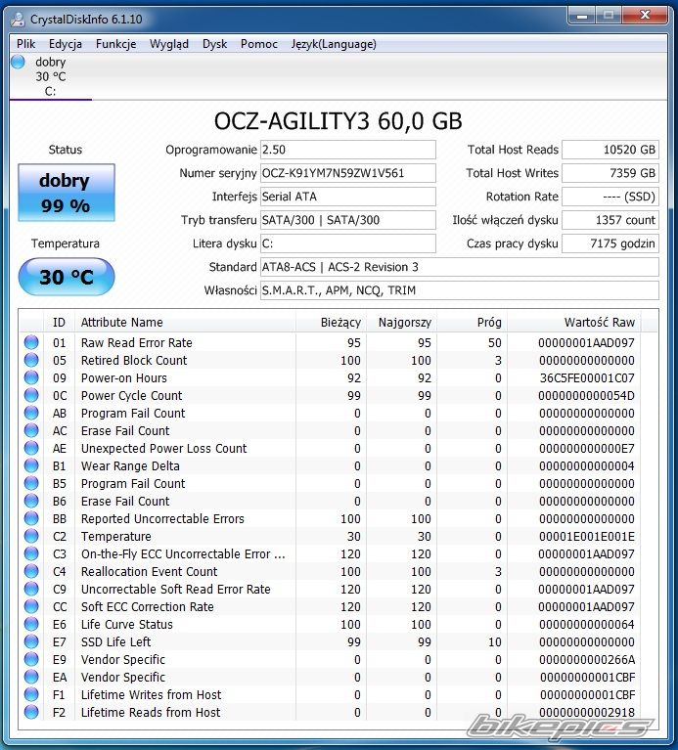
Task: Click the dobry 99 % health status button
Action: pos(66,193)
